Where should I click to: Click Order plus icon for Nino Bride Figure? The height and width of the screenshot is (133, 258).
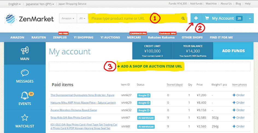[234, 95]
